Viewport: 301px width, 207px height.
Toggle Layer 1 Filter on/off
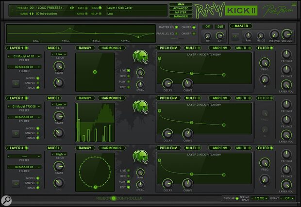[271, 48]
